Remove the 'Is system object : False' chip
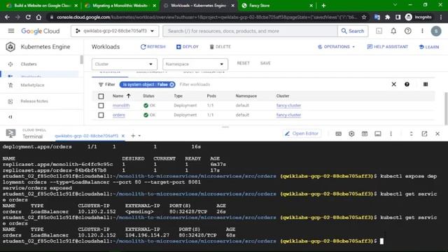448x252 pixels. (171, 85)
